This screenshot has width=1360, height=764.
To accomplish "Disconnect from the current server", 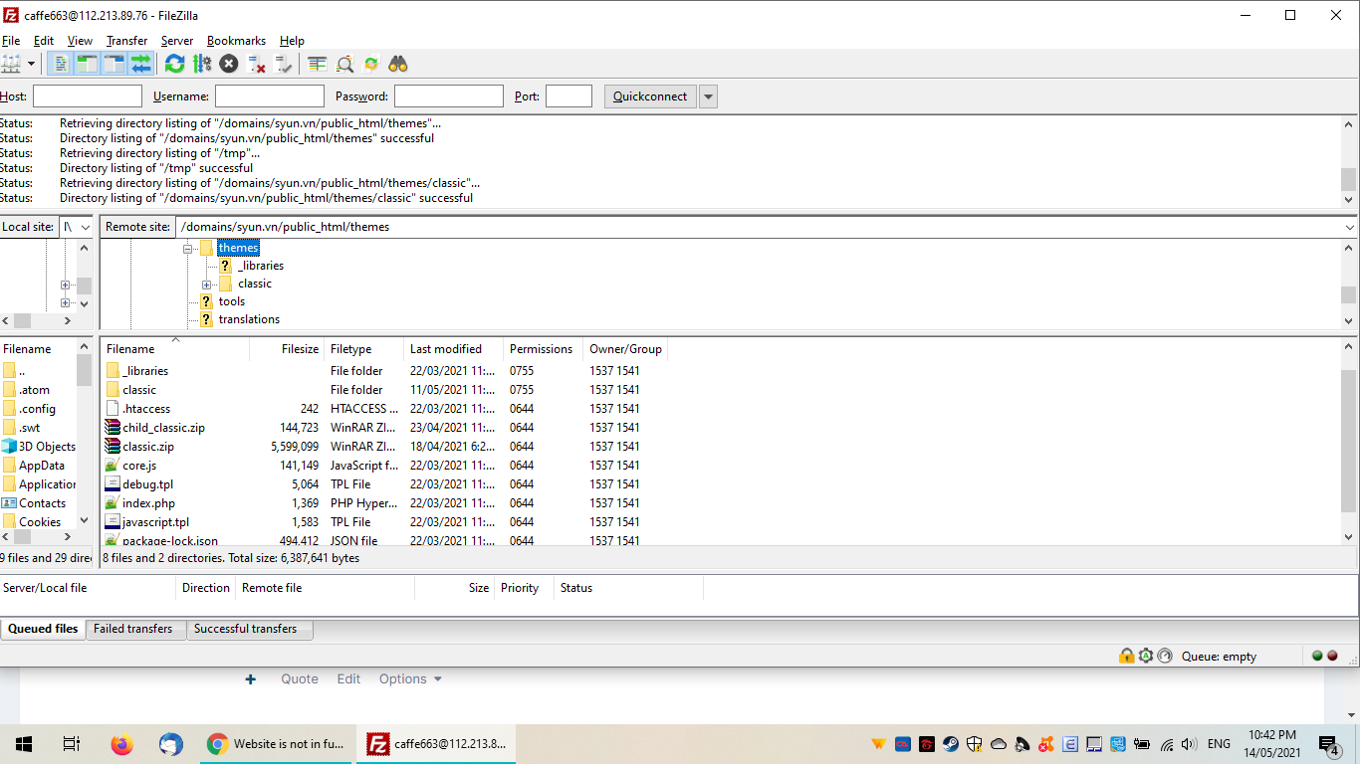I will pos(257,64).
